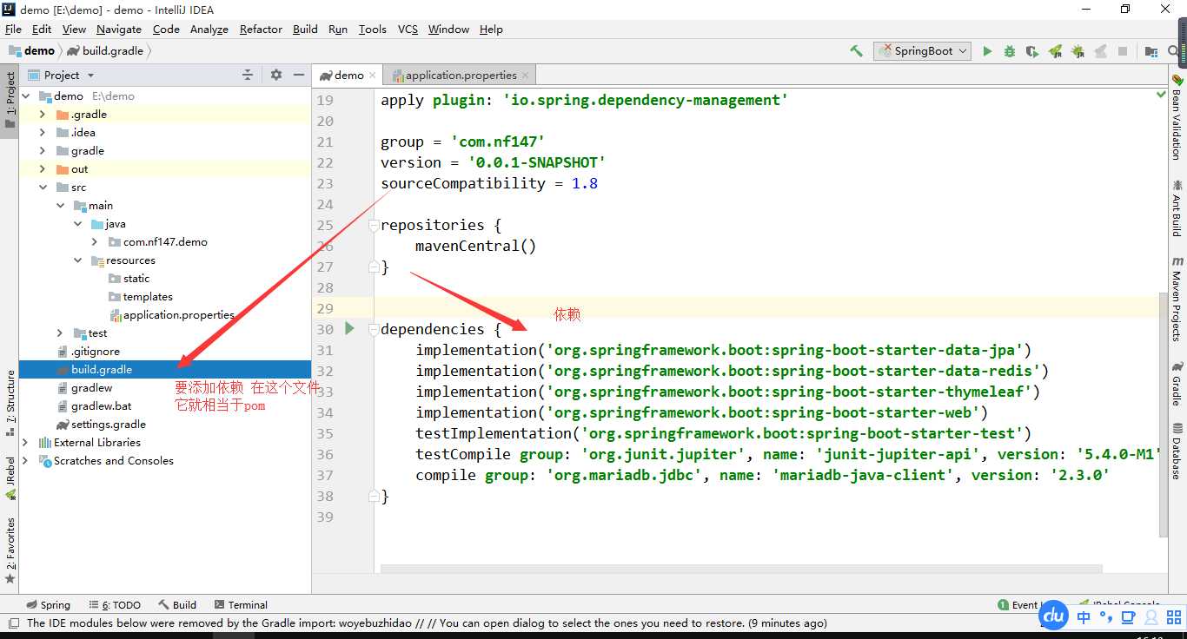The image size is (1187, 639).
Task: Start debugging with the green bug icon
Action: (1010, 51)
